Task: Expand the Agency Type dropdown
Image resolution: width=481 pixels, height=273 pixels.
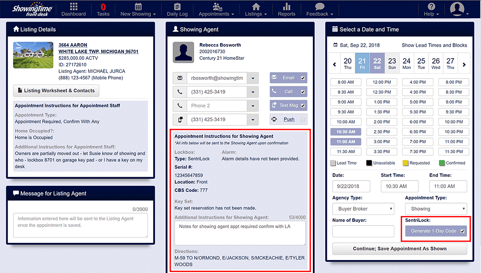Action: (x=363, y=209)
